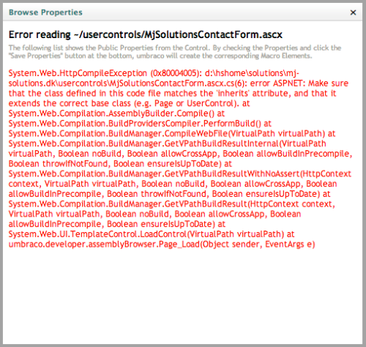Click the gray Public Properties description text
This screenshot has height=347, width=366.
coord(175,52)
